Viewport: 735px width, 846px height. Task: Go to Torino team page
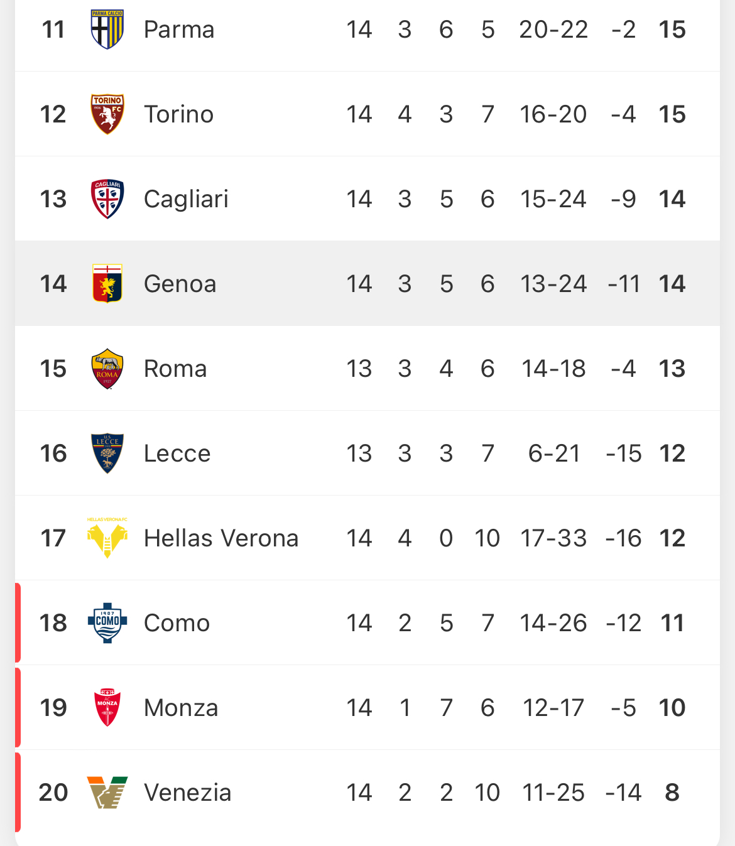(x=179, y=114)
